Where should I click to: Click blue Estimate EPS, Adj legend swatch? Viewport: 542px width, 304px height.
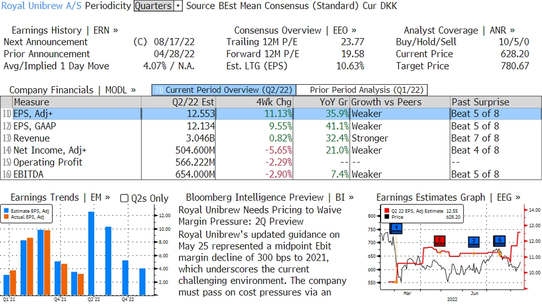[x=6, y=211]
